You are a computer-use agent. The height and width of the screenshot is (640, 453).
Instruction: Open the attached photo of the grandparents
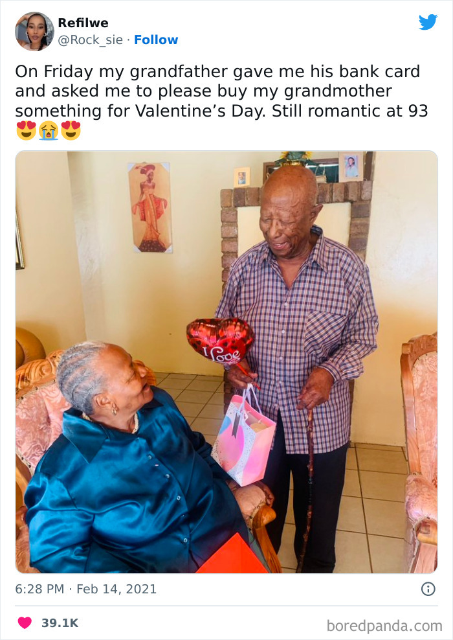coord(226,362)
